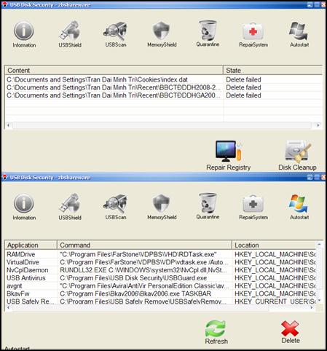Open USBShield in the lower window
The height and width of the screenshot is (351, 327).
coord(70,207)
